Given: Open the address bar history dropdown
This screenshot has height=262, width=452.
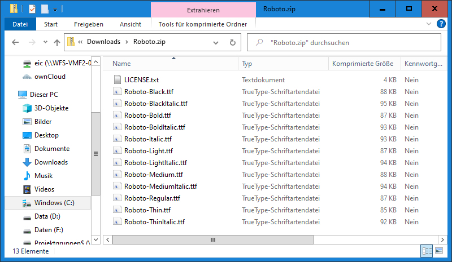Looking at the screenshot, I should pyautogui.click(x=216, y=43).
